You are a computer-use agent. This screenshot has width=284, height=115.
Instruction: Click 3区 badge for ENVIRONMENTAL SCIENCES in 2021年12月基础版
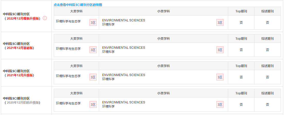click(x=220, y=50)
